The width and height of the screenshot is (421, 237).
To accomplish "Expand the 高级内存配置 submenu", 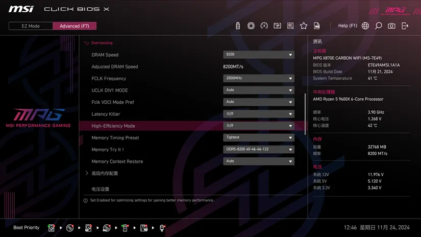I will [105, 174].
